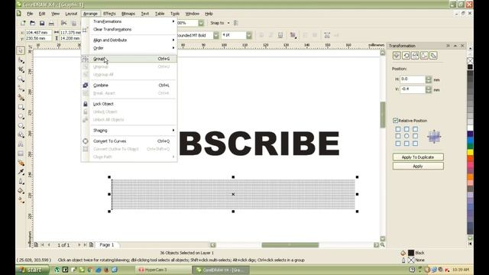Pick the black swatch in the color palette
Viewport: 489px width, 275px height.
pos(470,67)
